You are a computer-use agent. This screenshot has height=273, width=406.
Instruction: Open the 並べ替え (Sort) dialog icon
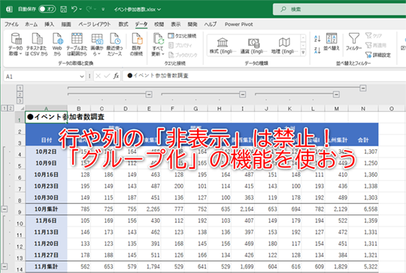[x=331, y=42]
